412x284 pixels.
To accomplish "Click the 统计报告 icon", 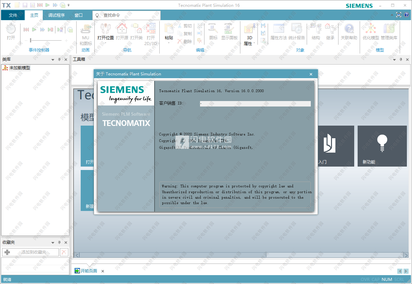I will coord(296,29).
